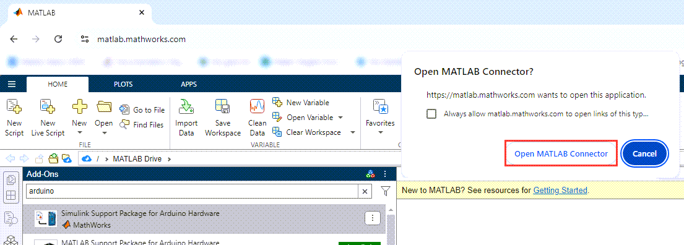This screenshot has width=684, height=245.
Task: Click the green browse-for-folder icon
Action: coord(53,158)
